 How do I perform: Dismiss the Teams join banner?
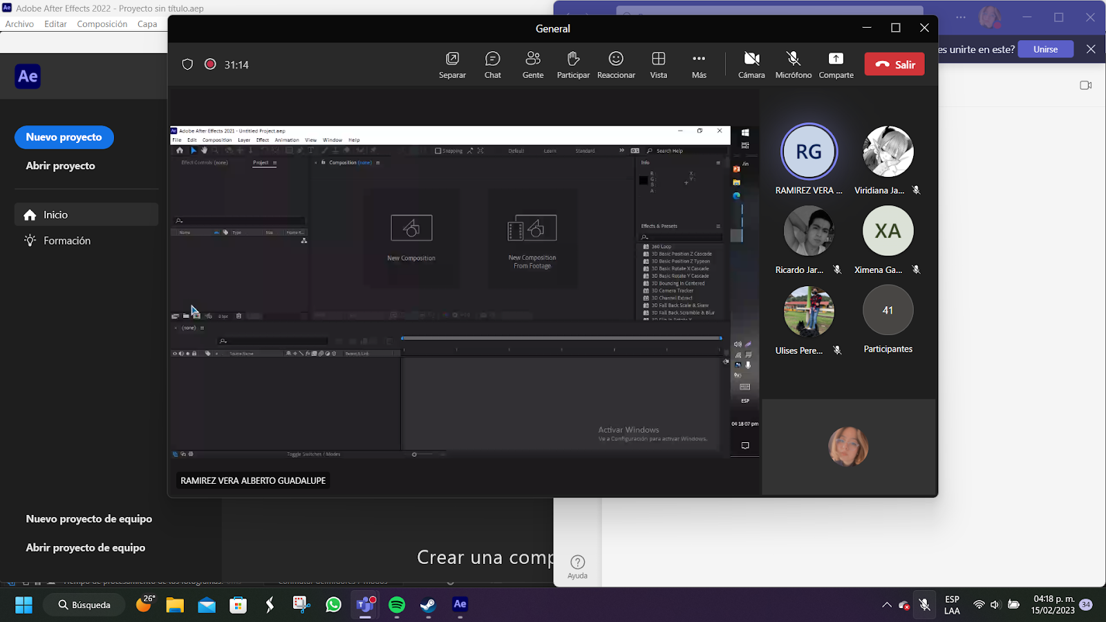pyautogui.click(x=1091, y=49)
